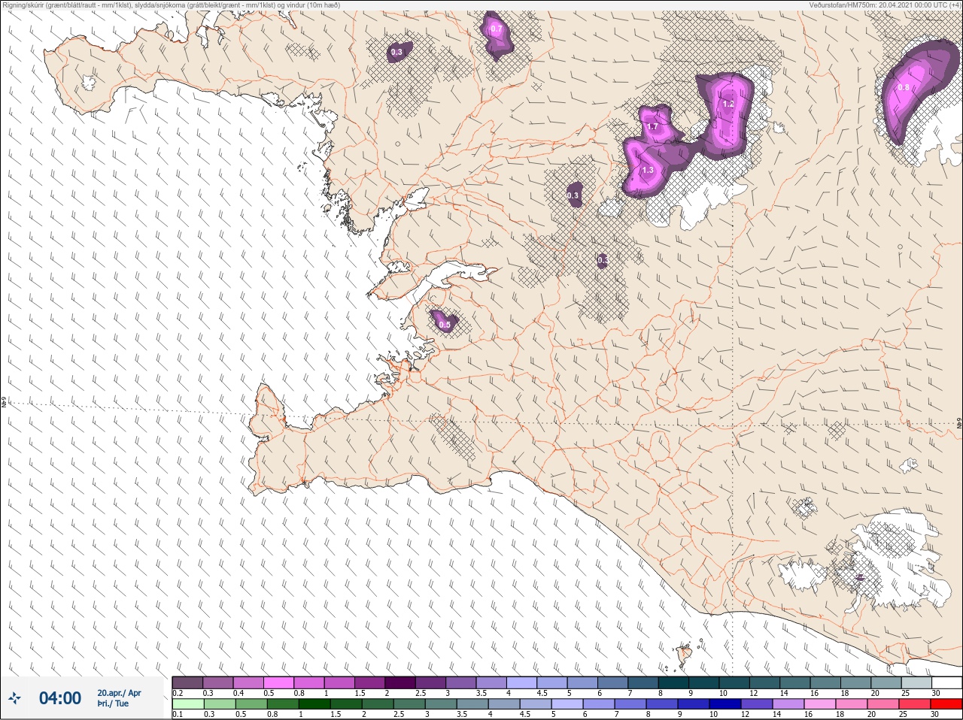The image size is (963, 720).
Task: Pick the pink 18 swatch in rain scale
Action: [852, 704]
